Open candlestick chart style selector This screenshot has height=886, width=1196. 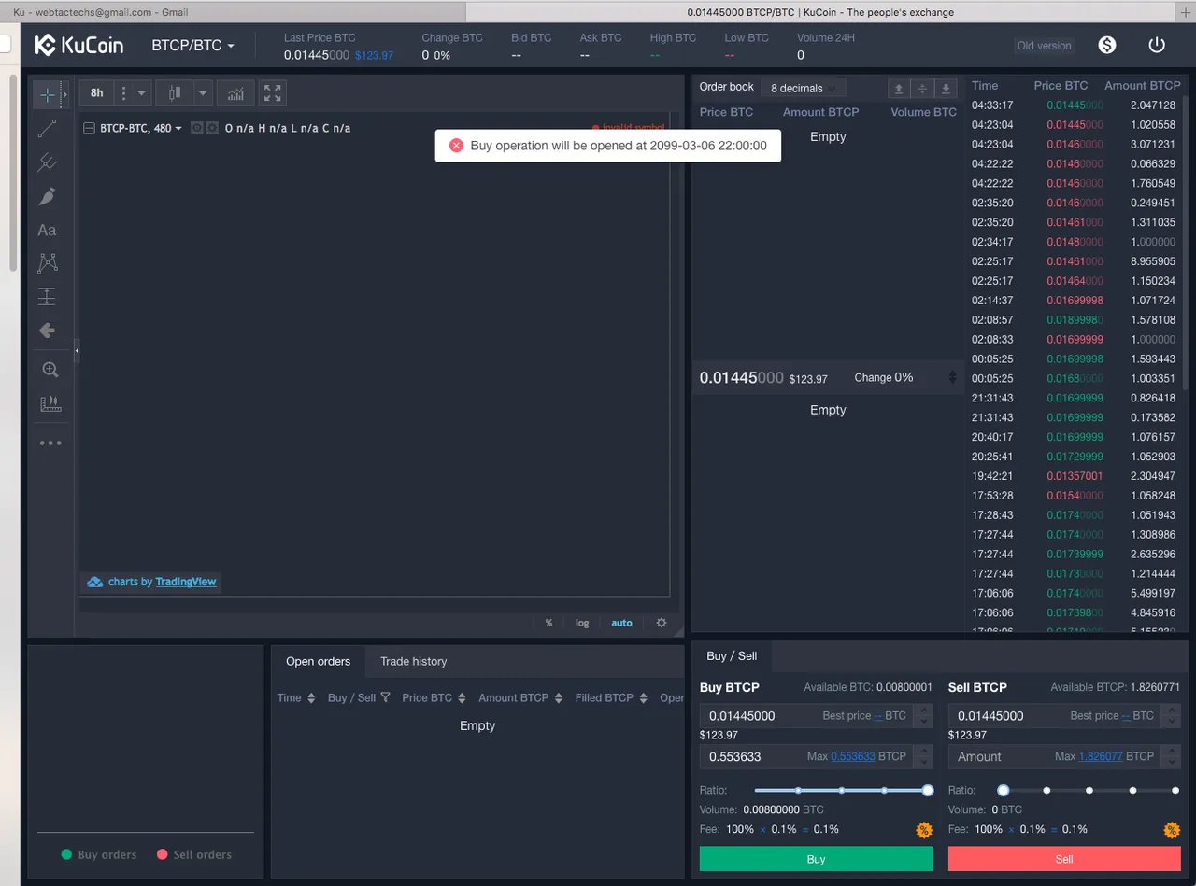click(174, 93)
